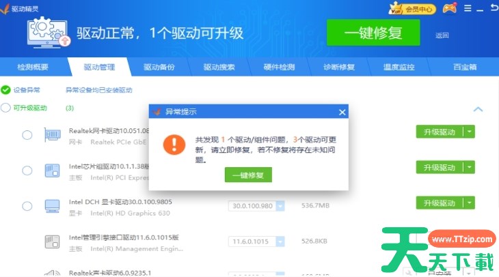
Task: Click the Intel Management Engine device icon
Action: tap(52, 242)
